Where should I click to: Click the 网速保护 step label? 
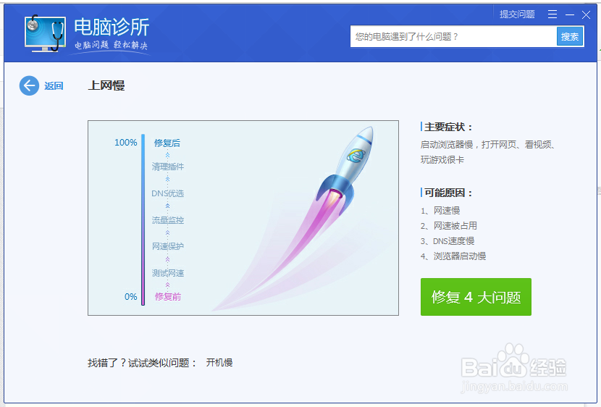(168, 246)
